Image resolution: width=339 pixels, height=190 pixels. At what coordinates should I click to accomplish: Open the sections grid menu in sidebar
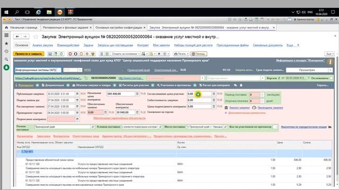point(6,35)
